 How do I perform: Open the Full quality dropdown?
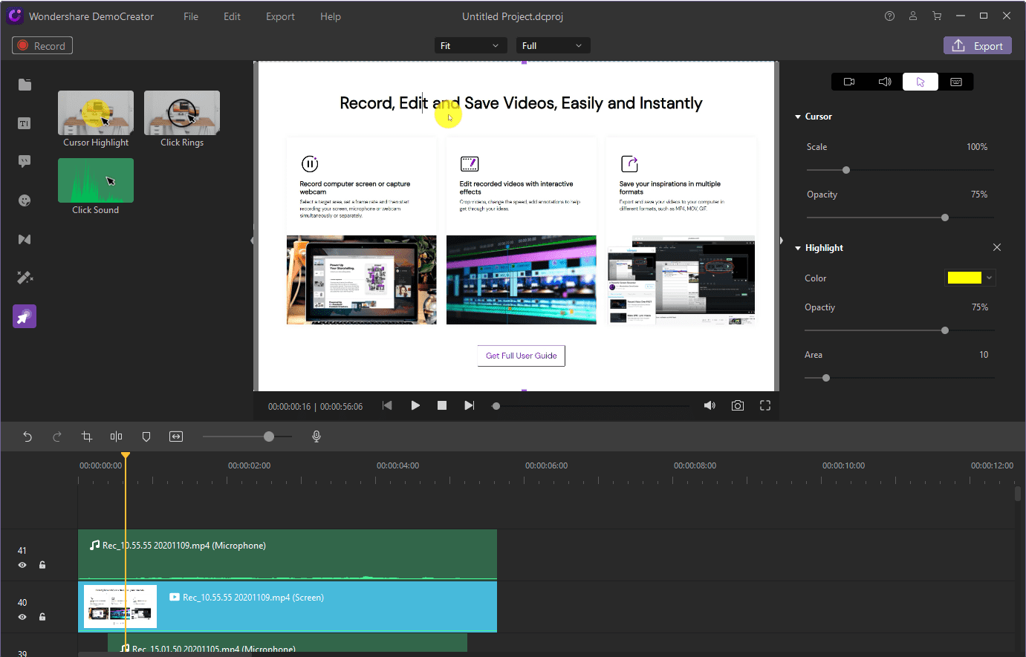click(553, 46)
